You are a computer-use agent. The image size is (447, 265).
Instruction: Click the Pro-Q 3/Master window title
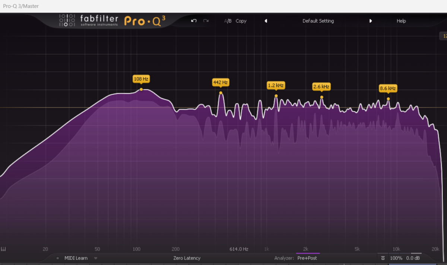[21, 6]
